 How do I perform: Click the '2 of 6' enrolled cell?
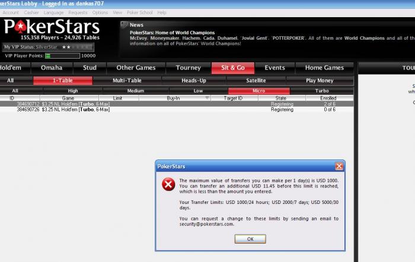pos(330,104)
